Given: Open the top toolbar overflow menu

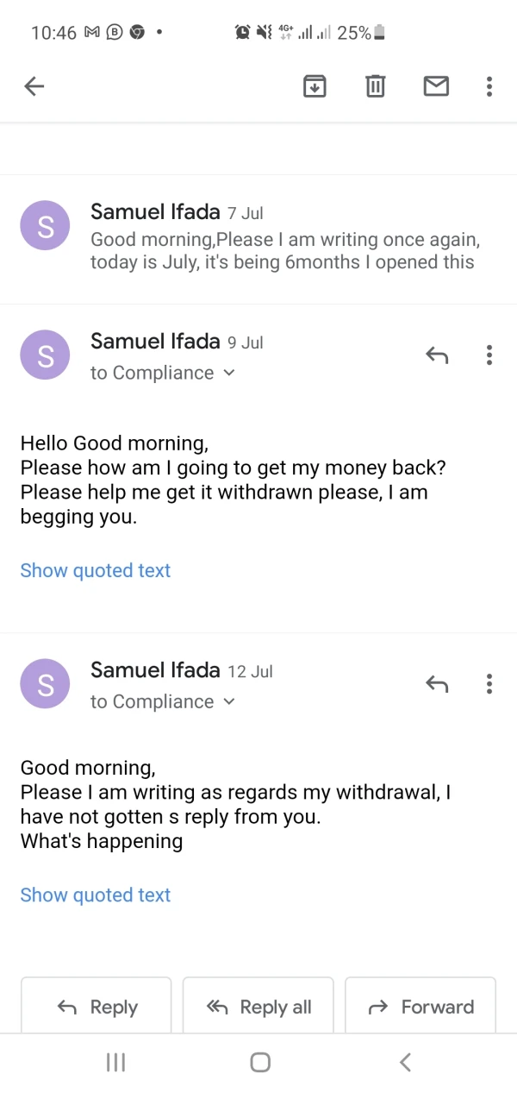Looking at the screenshot, I should coord(489,85).
